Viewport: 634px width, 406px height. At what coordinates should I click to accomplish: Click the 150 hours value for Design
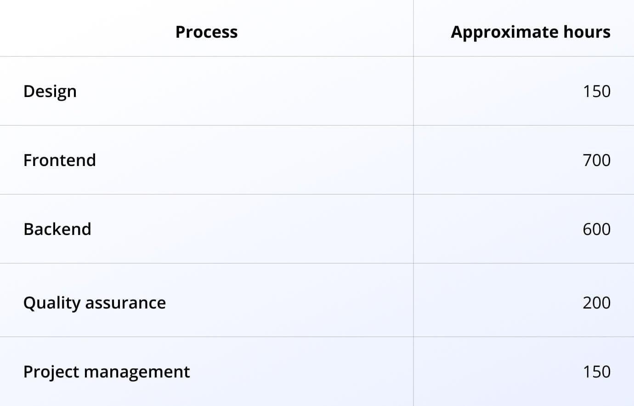click(x=597, y=91)
